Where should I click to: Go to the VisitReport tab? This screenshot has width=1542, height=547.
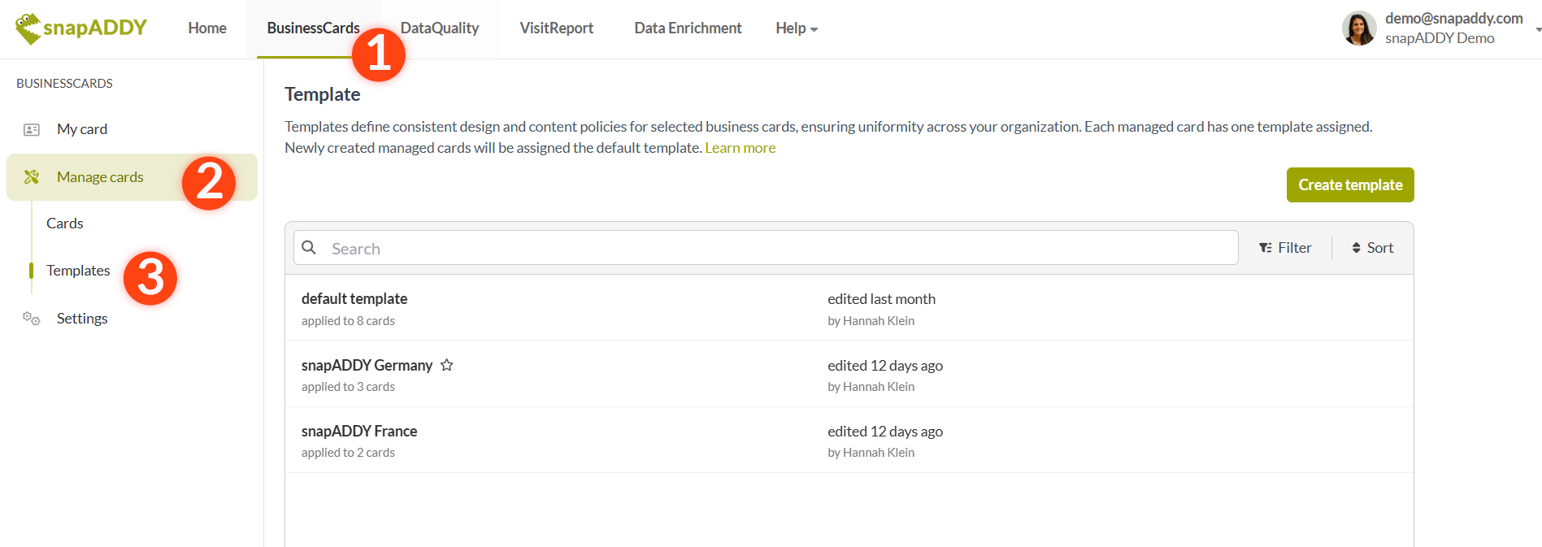click(x=557, y=28)
